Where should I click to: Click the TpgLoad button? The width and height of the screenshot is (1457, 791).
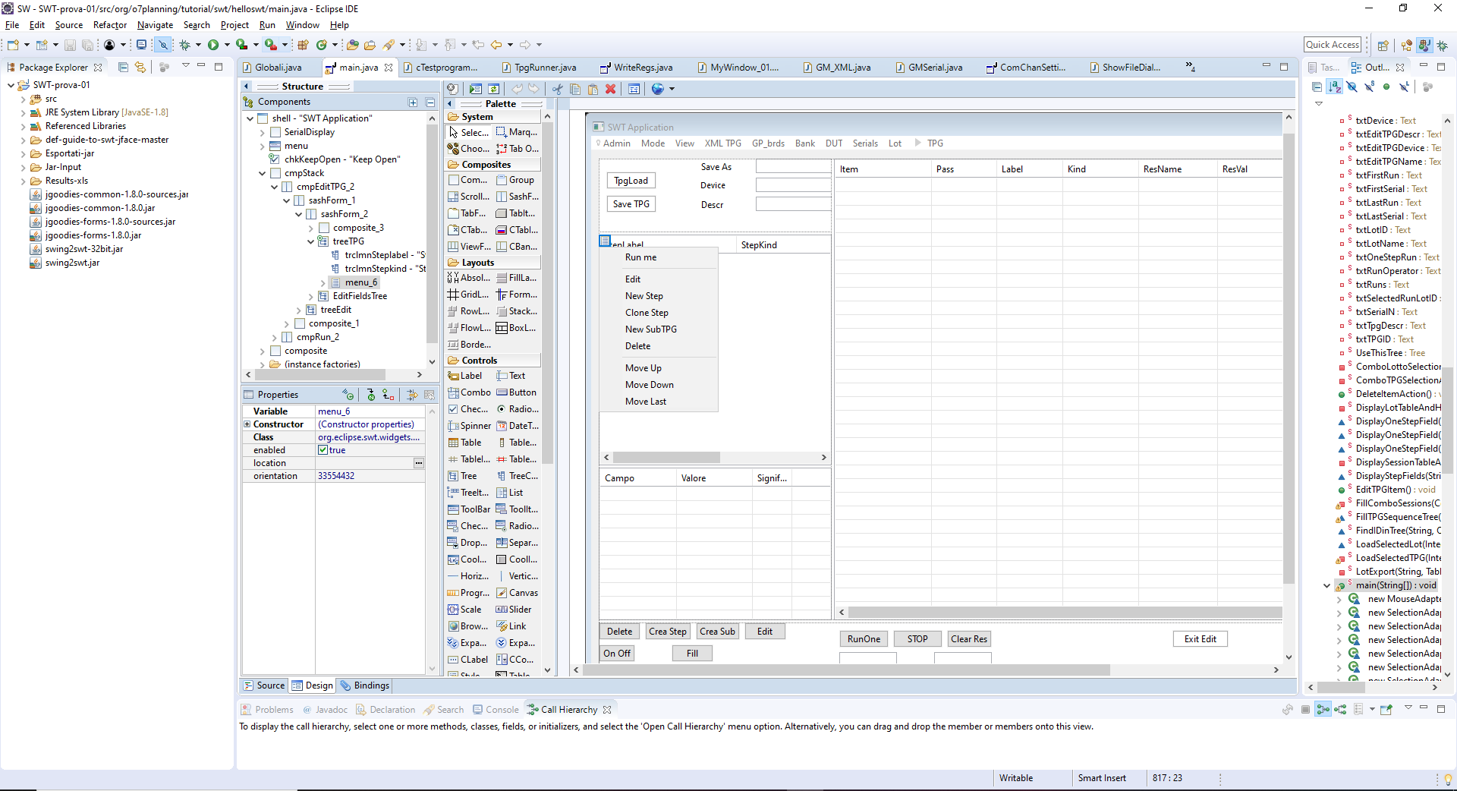pos(631,181)
